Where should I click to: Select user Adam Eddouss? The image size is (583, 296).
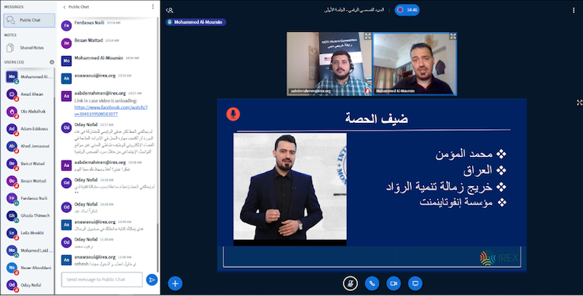pyautogui.click(x=30, y=129)
